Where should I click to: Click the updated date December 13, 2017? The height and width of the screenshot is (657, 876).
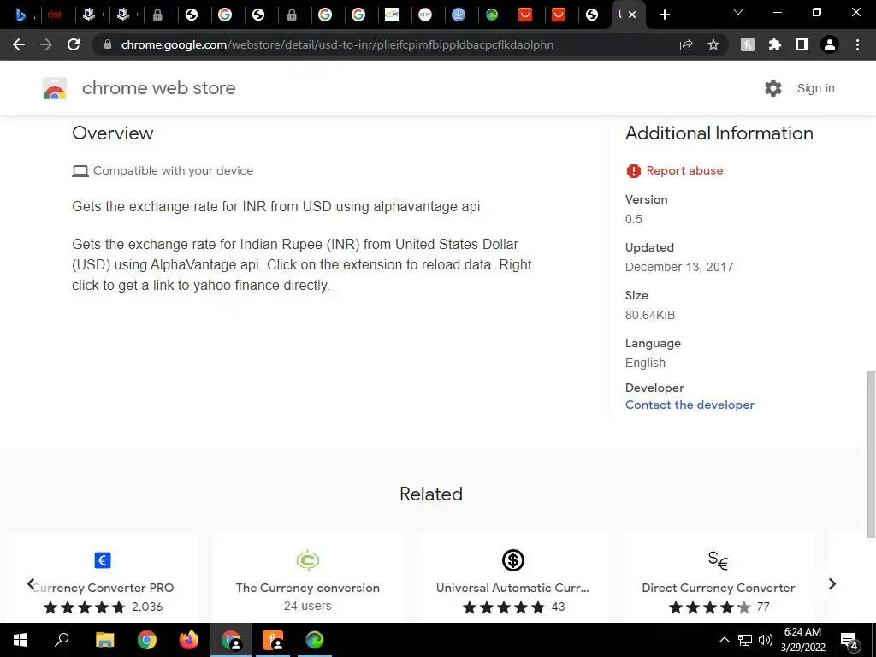coord(679,267)
